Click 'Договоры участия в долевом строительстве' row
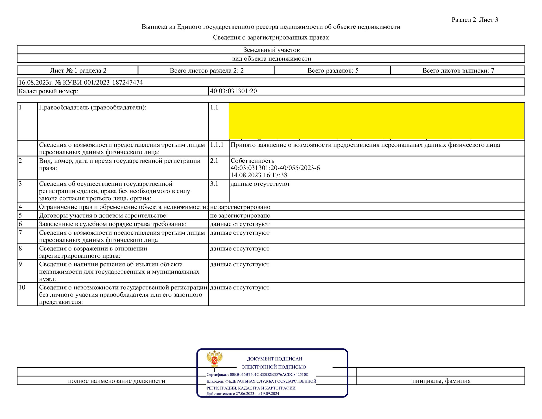542x419 pixels. (103, 216)
